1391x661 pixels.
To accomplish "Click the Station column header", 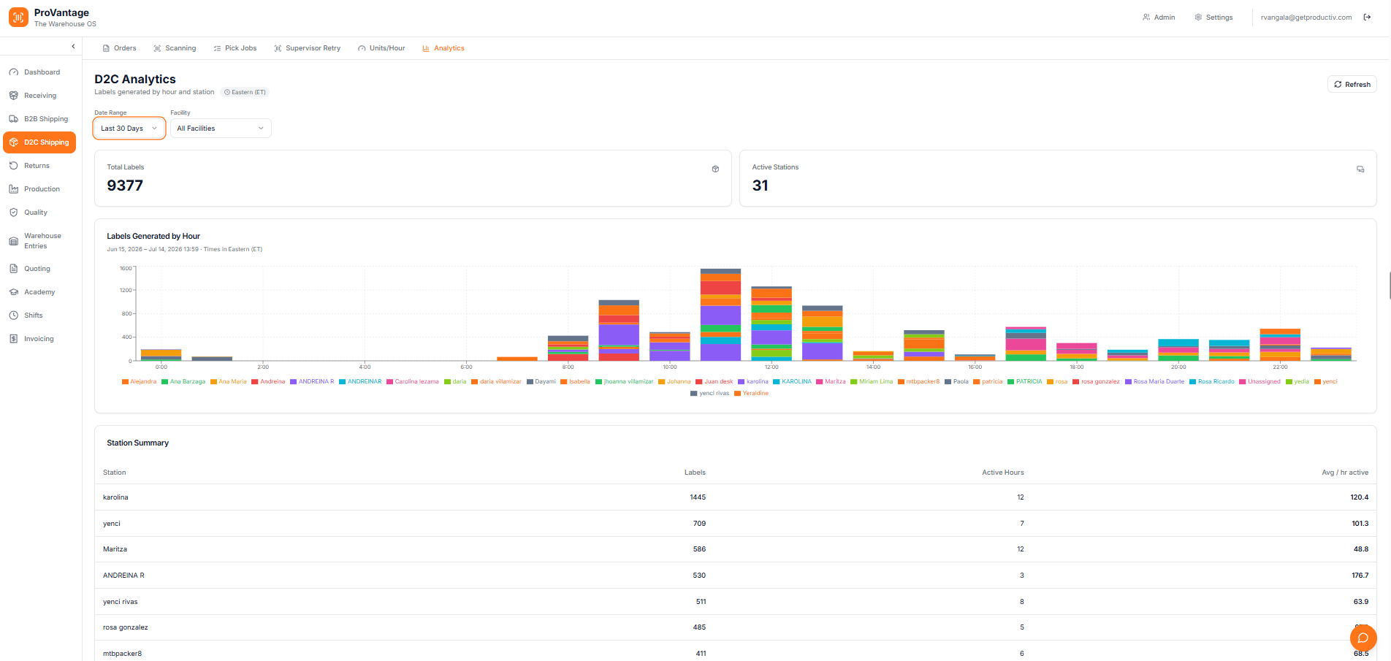I will (x=115, y=473).
